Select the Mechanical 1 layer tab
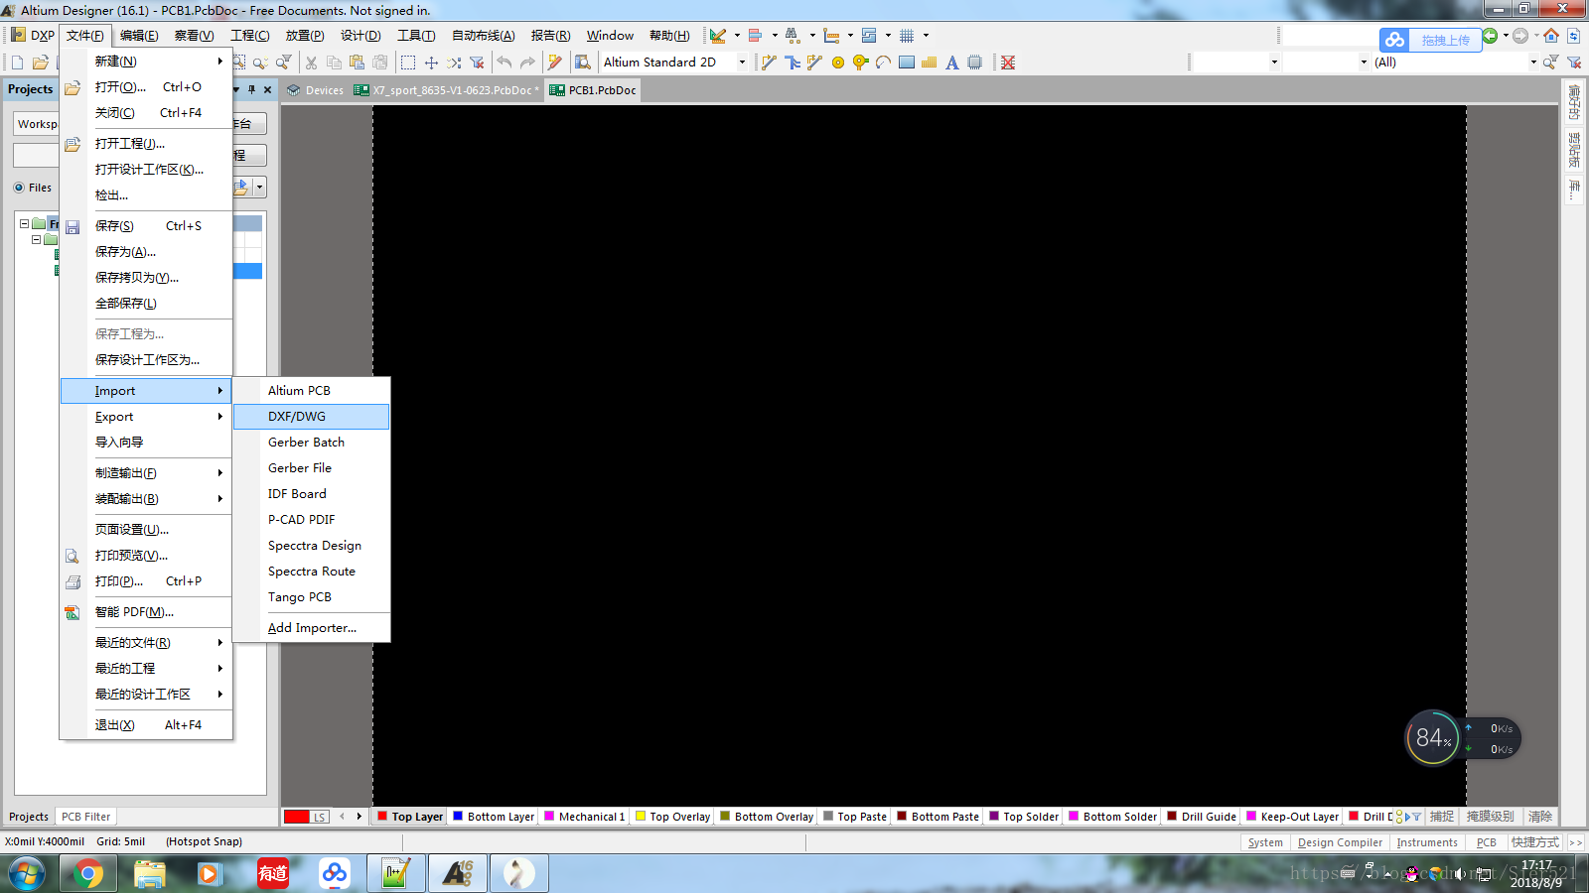 pos(585,817)
